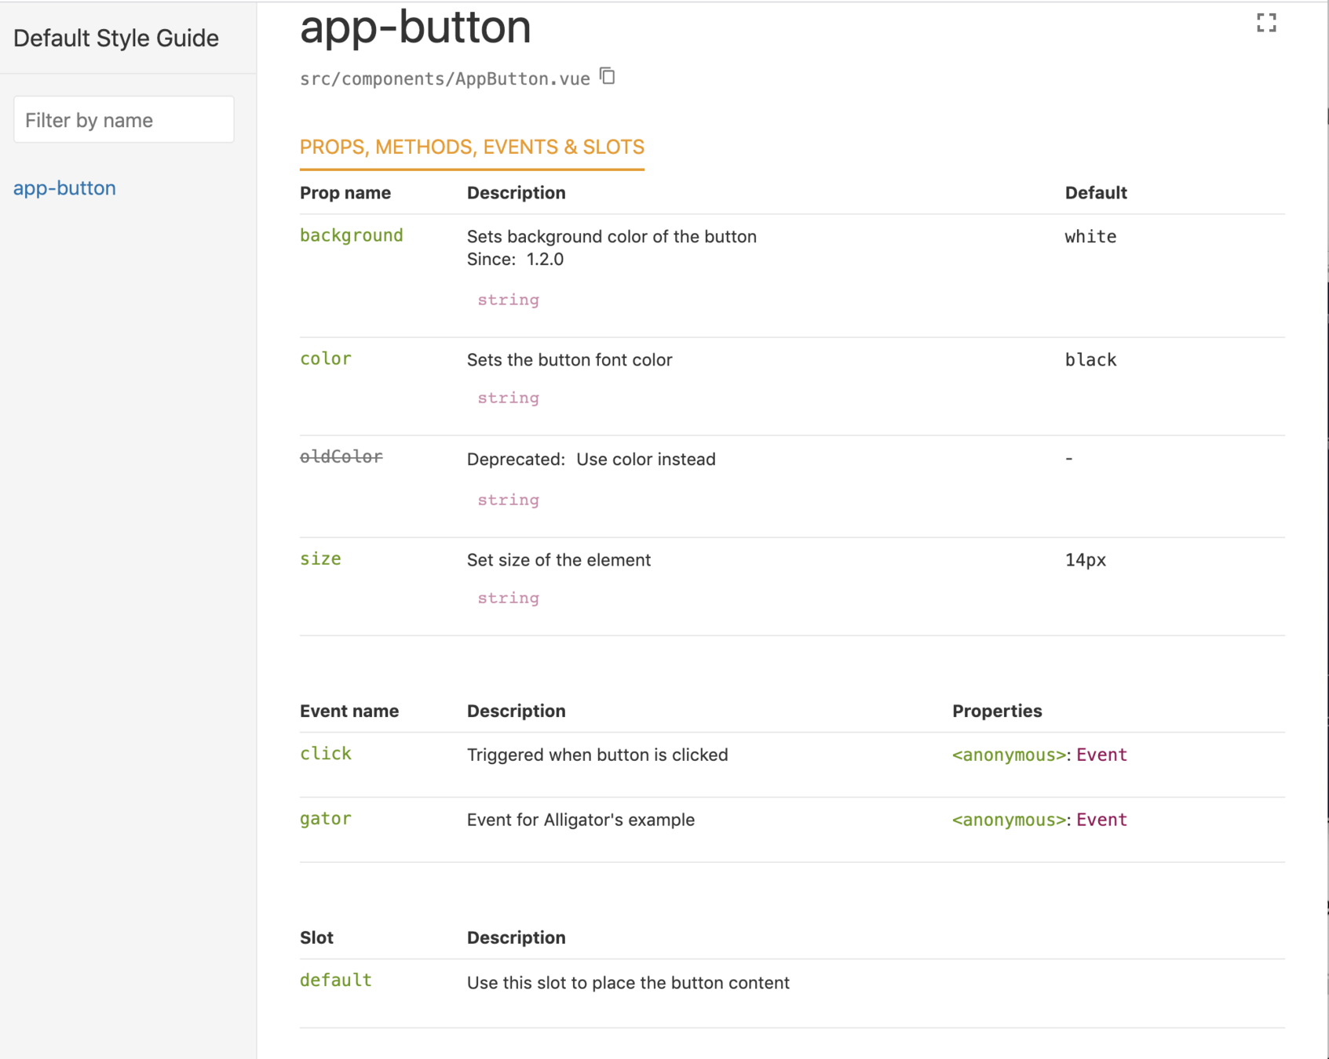Viewport: 1329px width, 1059px height.
Task: Click the click event name
Action: point(325,753)
